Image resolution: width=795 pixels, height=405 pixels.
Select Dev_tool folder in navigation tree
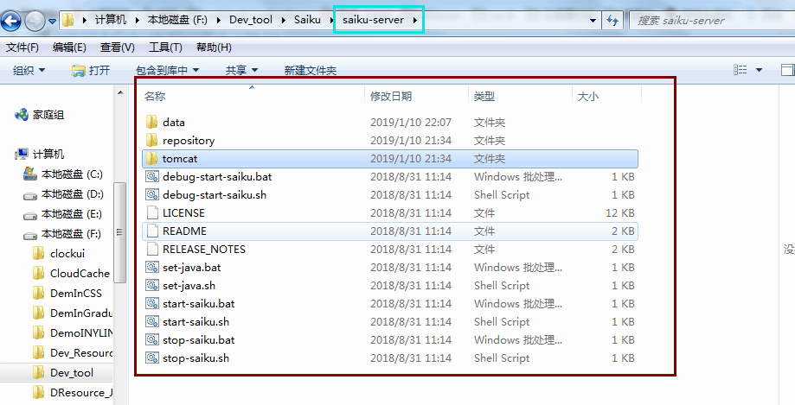72,372
